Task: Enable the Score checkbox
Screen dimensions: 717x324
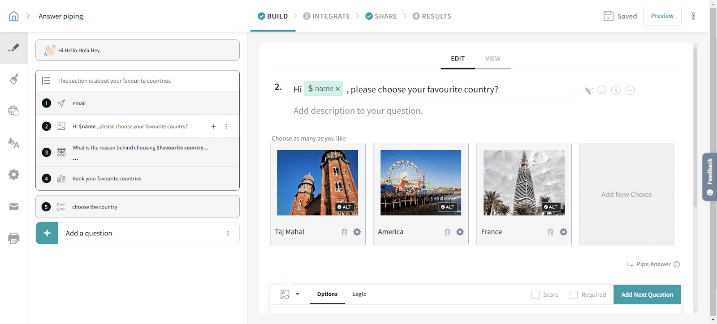Action: [536, 294]
